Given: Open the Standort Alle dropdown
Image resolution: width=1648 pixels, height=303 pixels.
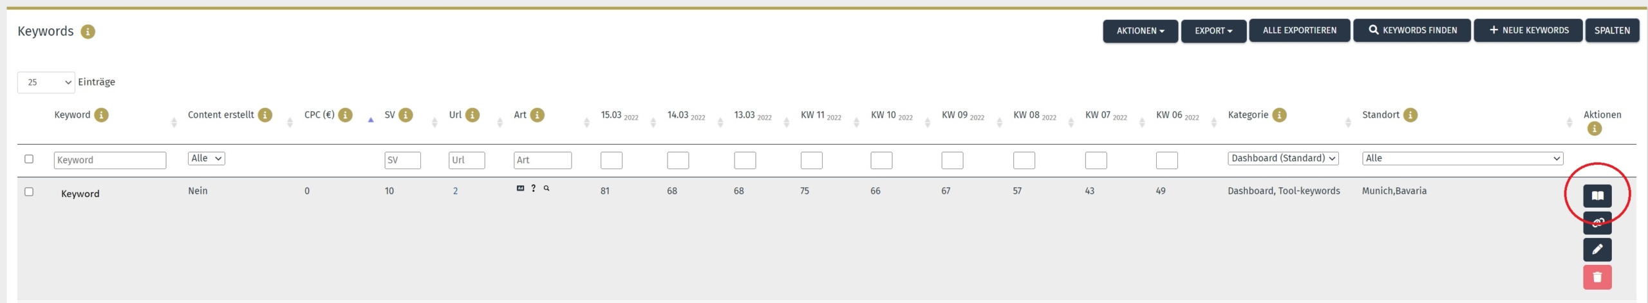Looking at the screenshot, I should pos(1463,158).
